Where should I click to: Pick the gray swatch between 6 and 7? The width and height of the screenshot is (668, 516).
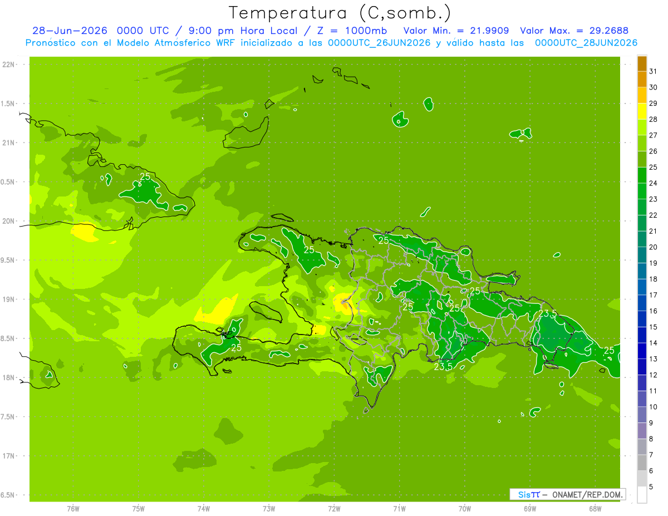(642, 463)
